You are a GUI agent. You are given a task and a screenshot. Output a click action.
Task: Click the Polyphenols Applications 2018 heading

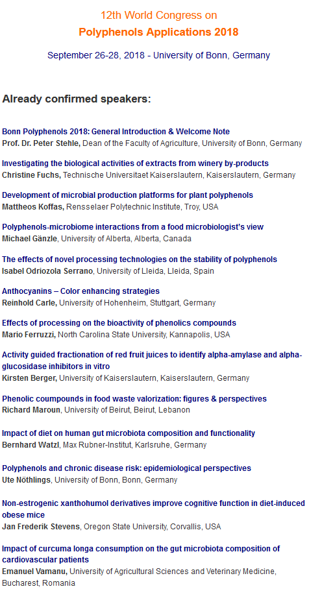[158, 32]
